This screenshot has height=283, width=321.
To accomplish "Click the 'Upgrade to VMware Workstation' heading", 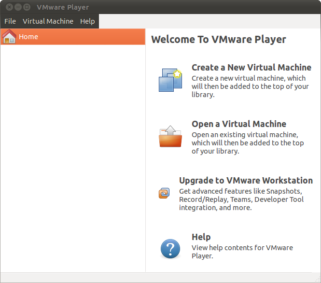I will tap(246, 181).
